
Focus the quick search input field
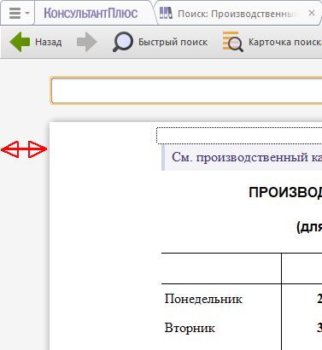(186, 90)
